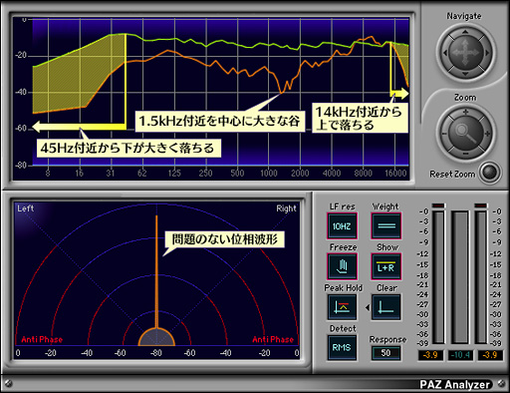Click the center meter readout -10.4
The height and width of the screenshot is (393, 510).
[x=460, y=355]
